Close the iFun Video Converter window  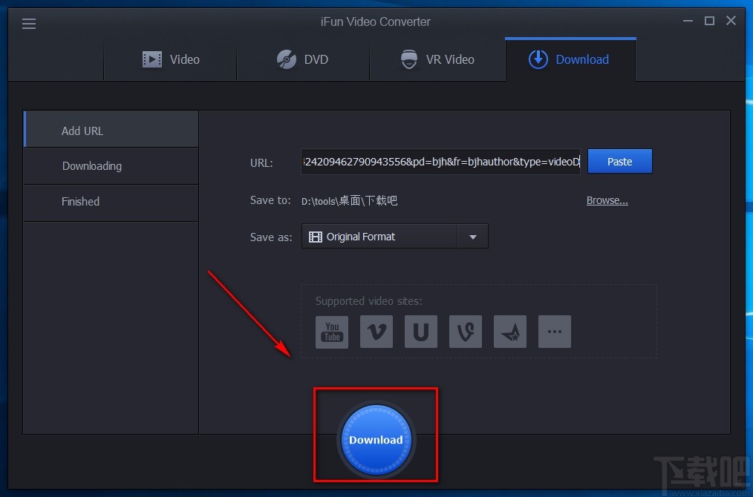(731, 21)
